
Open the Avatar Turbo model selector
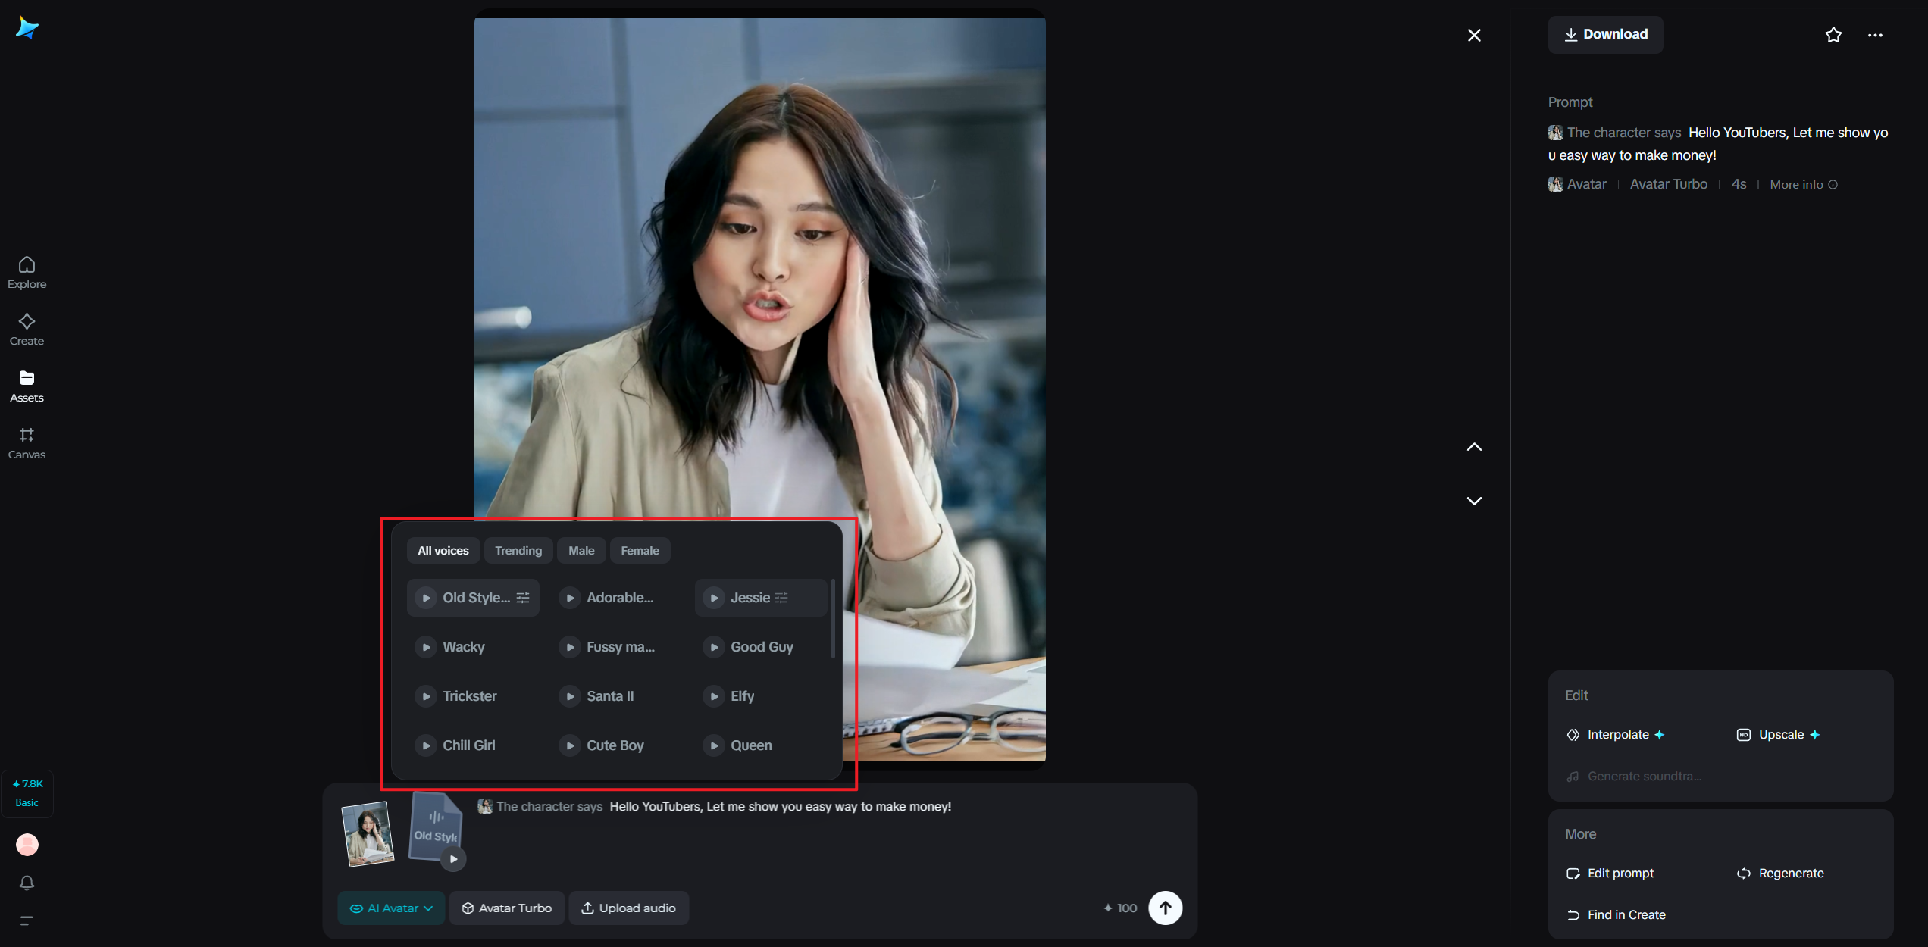click(507, 908)
